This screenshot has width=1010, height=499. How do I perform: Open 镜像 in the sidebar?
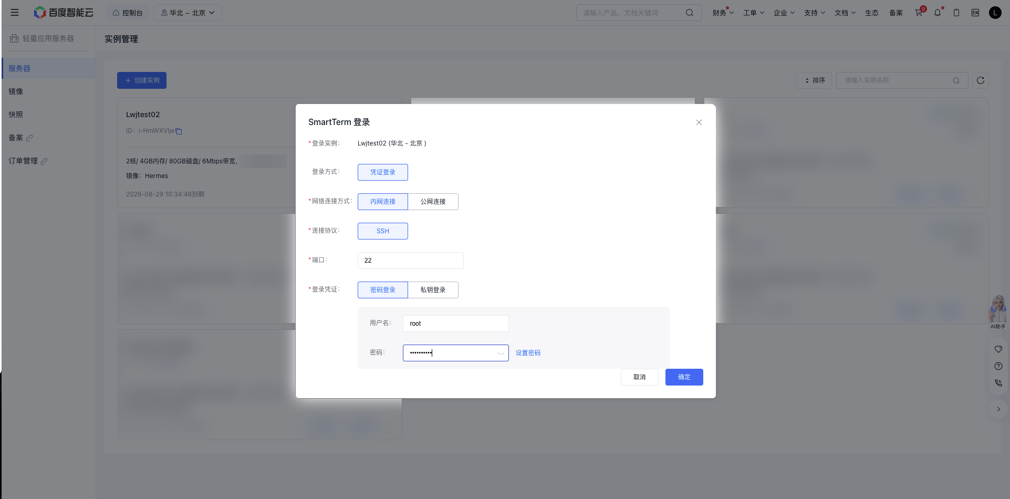pyautogui.click(x=16, y=91)
